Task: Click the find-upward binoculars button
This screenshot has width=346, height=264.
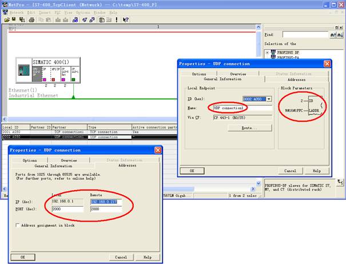Action: tap(333, 35)
